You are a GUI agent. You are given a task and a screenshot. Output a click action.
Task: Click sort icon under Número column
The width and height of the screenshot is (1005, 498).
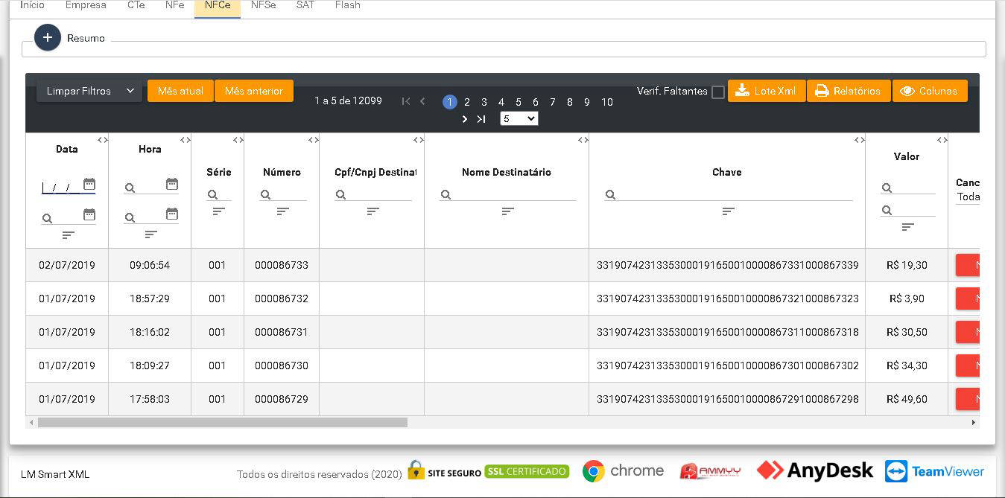click(282, 211)
